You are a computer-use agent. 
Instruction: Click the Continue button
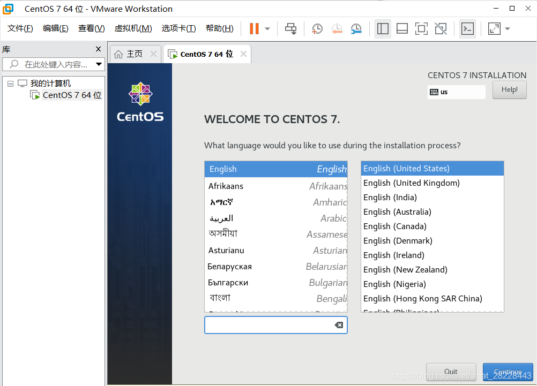(508, 372)
